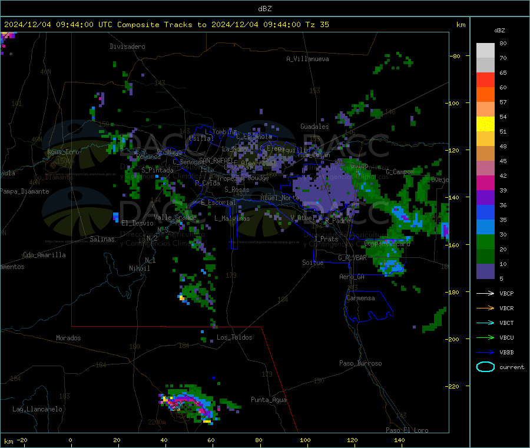Image resolution: width=530 pixels, height=448 pixels.
Task: Click the 'J_Prats' map label
Action: (x=326, y=239)
